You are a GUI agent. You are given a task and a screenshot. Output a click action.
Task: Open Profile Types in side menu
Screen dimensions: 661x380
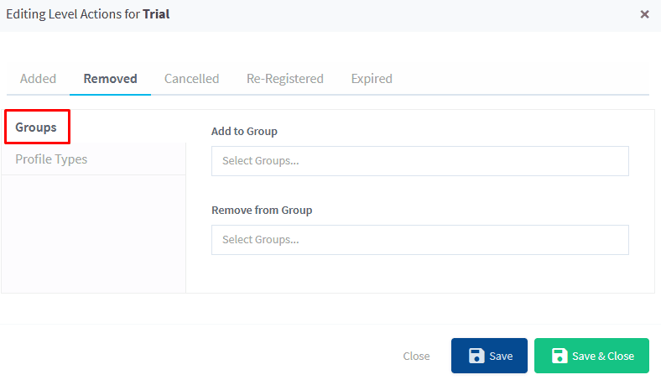51,159
